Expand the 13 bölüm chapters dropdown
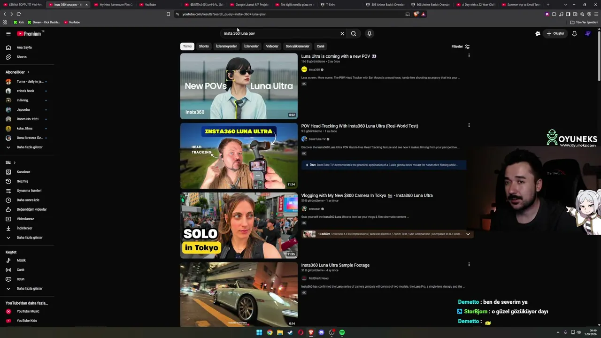Image resolution: width=601 pixels, height=338 pixels. (x=468, y=234)
